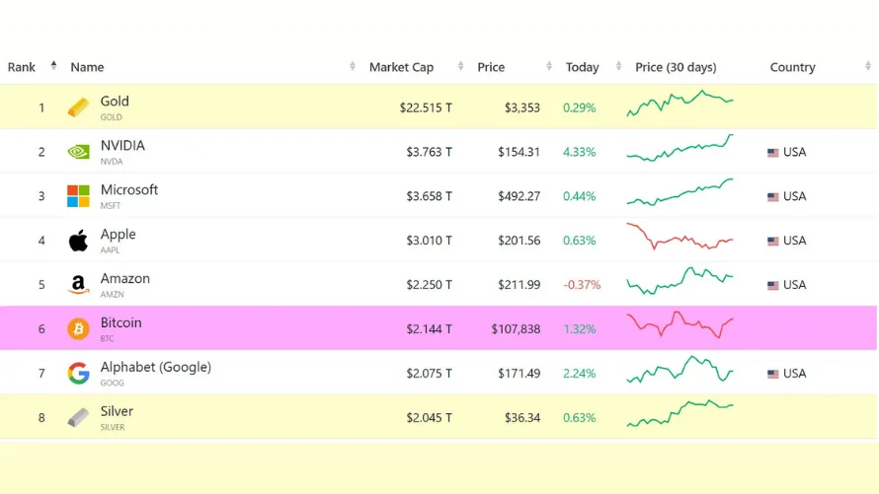Click the USA flag in Microsoft row
The image size is (879, 494).
(773, 197)
